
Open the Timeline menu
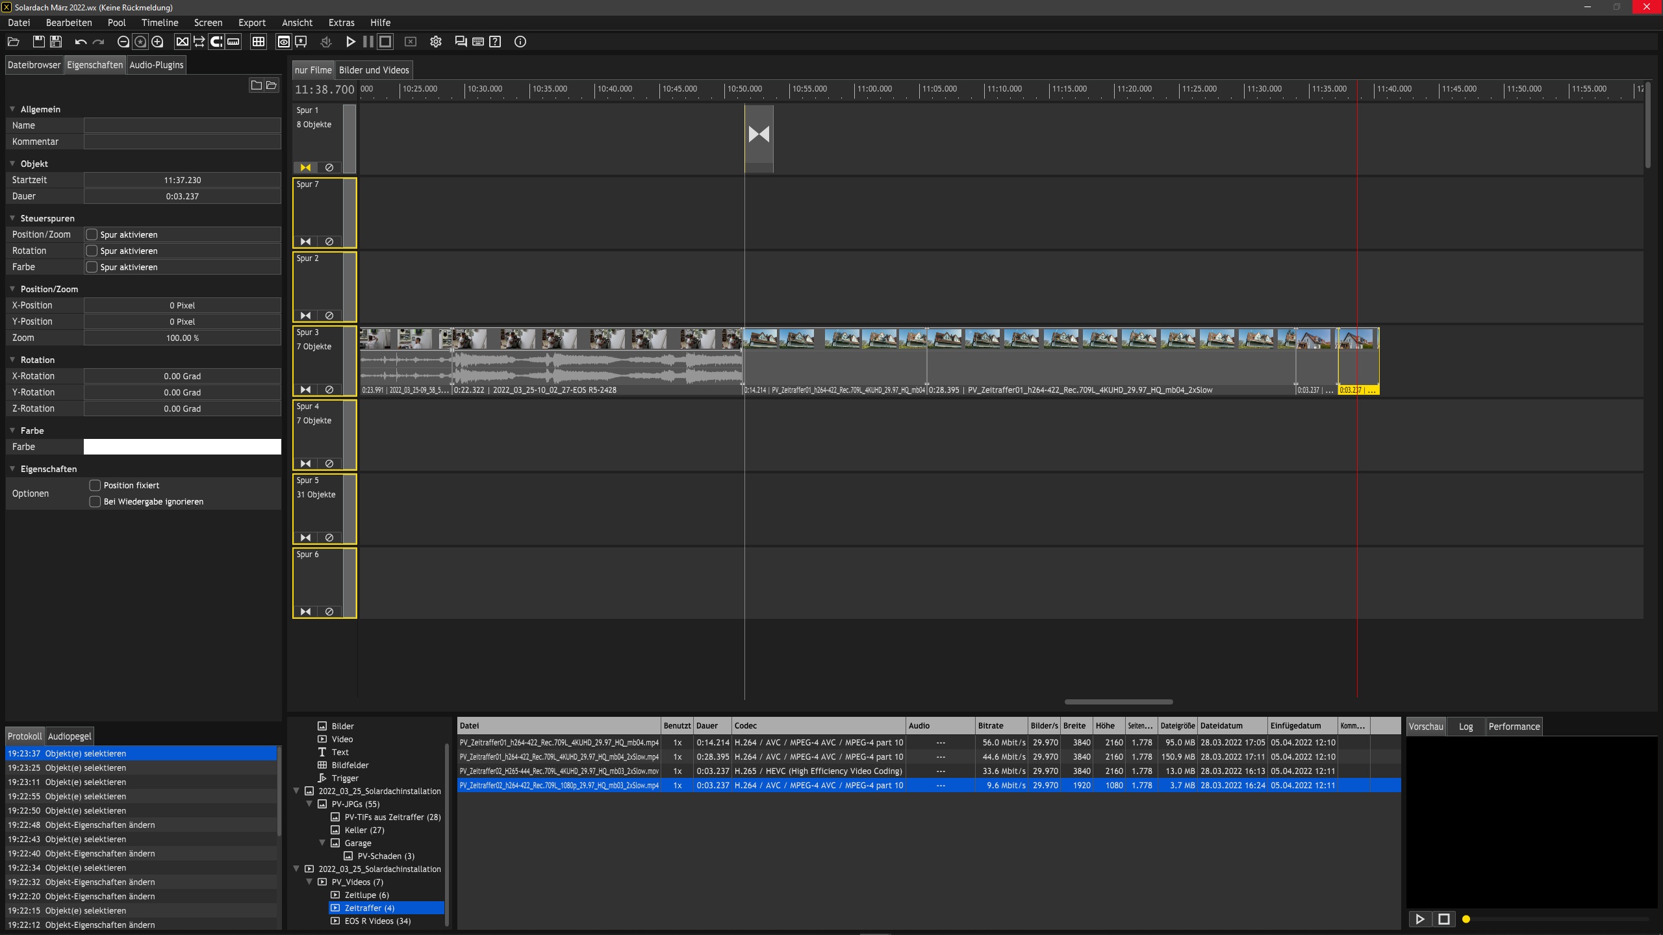pyautogui.click(x=160, y=23)
